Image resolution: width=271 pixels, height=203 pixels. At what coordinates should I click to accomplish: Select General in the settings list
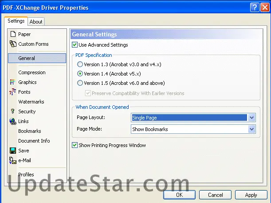coord(37,58)
